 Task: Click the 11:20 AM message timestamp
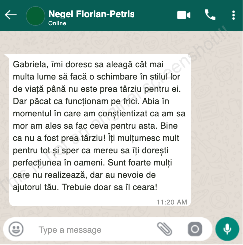172,202
